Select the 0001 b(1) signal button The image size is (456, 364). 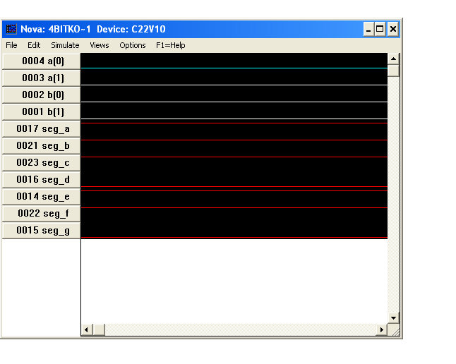click(x=42, y=112)
